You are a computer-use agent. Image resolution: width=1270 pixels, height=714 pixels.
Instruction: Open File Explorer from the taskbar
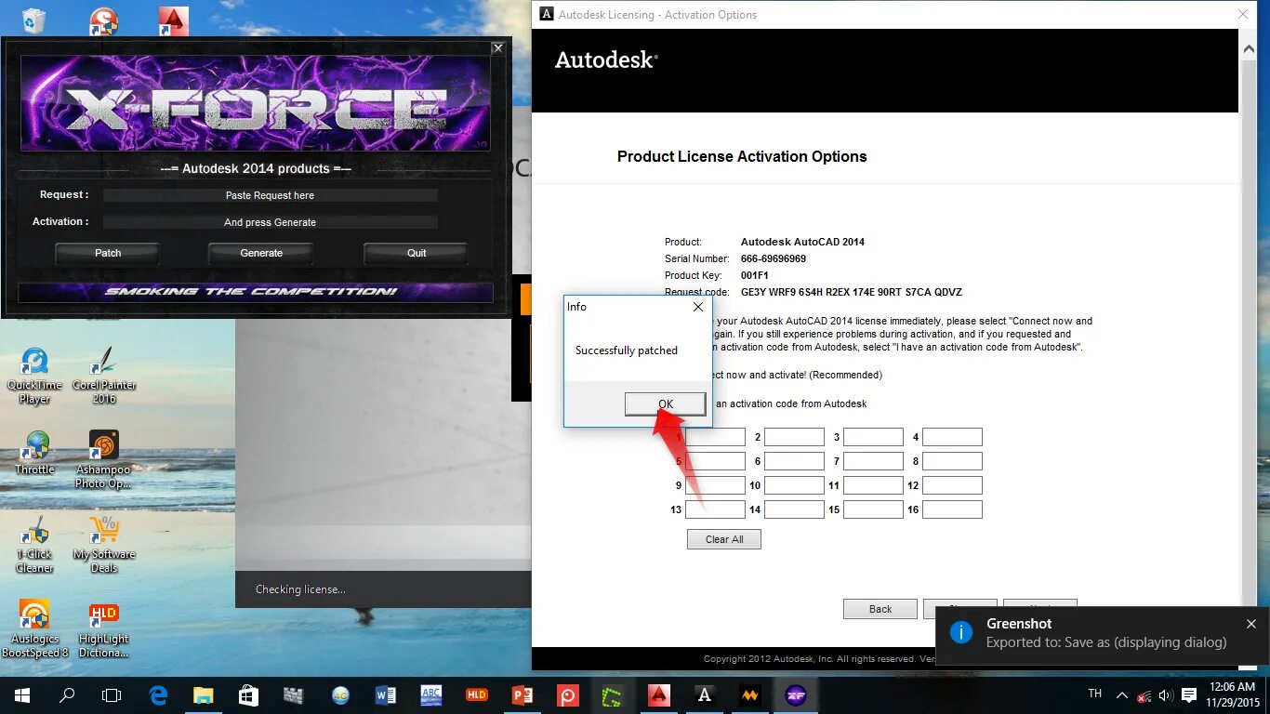point(204,694)
